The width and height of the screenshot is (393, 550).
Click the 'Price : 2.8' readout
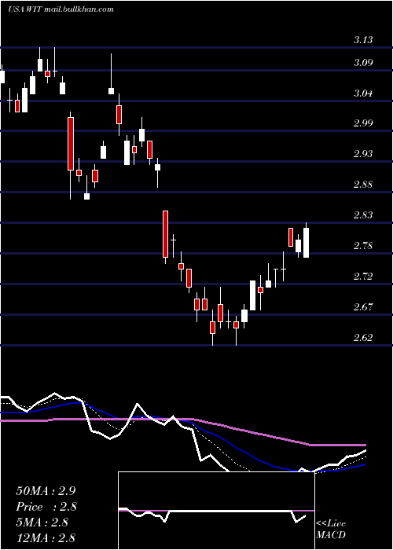(x=46, y=507)
